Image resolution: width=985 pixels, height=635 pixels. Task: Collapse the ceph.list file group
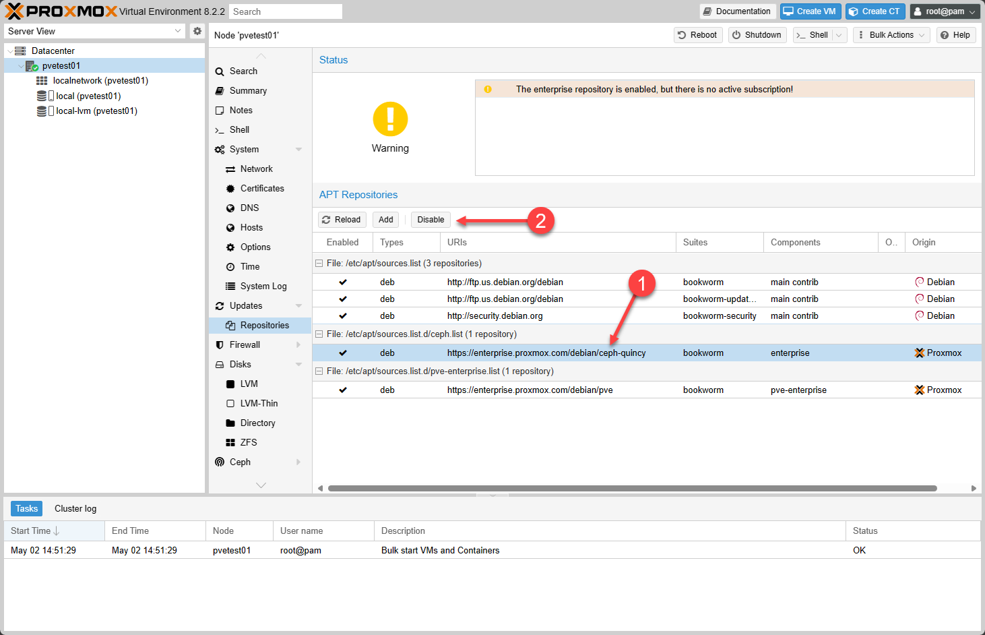[x=319, y=334]
